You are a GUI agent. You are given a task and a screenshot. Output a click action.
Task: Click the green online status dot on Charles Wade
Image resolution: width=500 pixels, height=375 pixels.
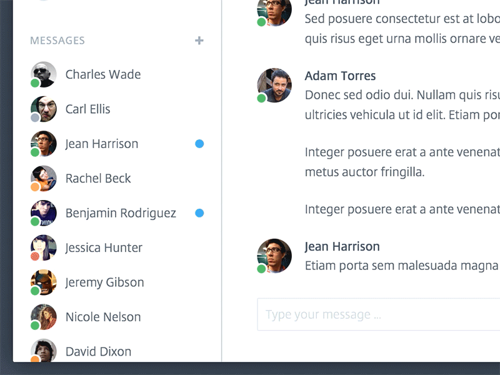point(35,82)
